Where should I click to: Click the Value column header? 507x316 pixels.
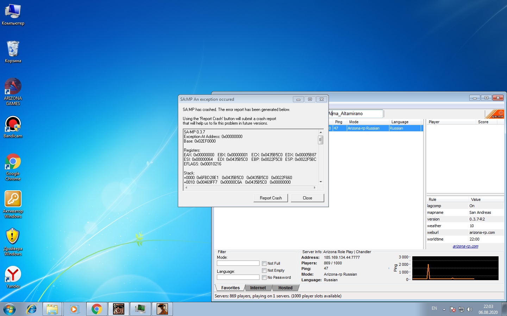486,199
